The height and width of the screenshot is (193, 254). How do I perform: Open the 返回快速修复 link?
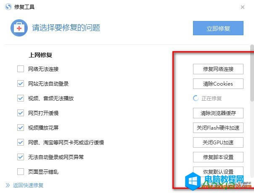coord(28,185)
